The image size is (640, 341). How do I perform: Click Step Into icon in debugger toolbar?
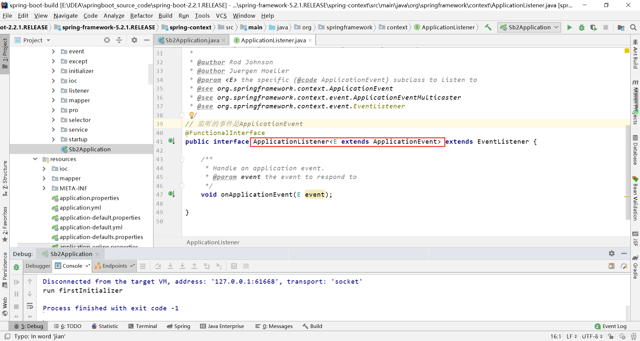coord(170,266)
